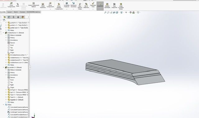This screenshot has width=199, height=118.
Task: Click the New Motion Study icon
Action: (80, 6)
